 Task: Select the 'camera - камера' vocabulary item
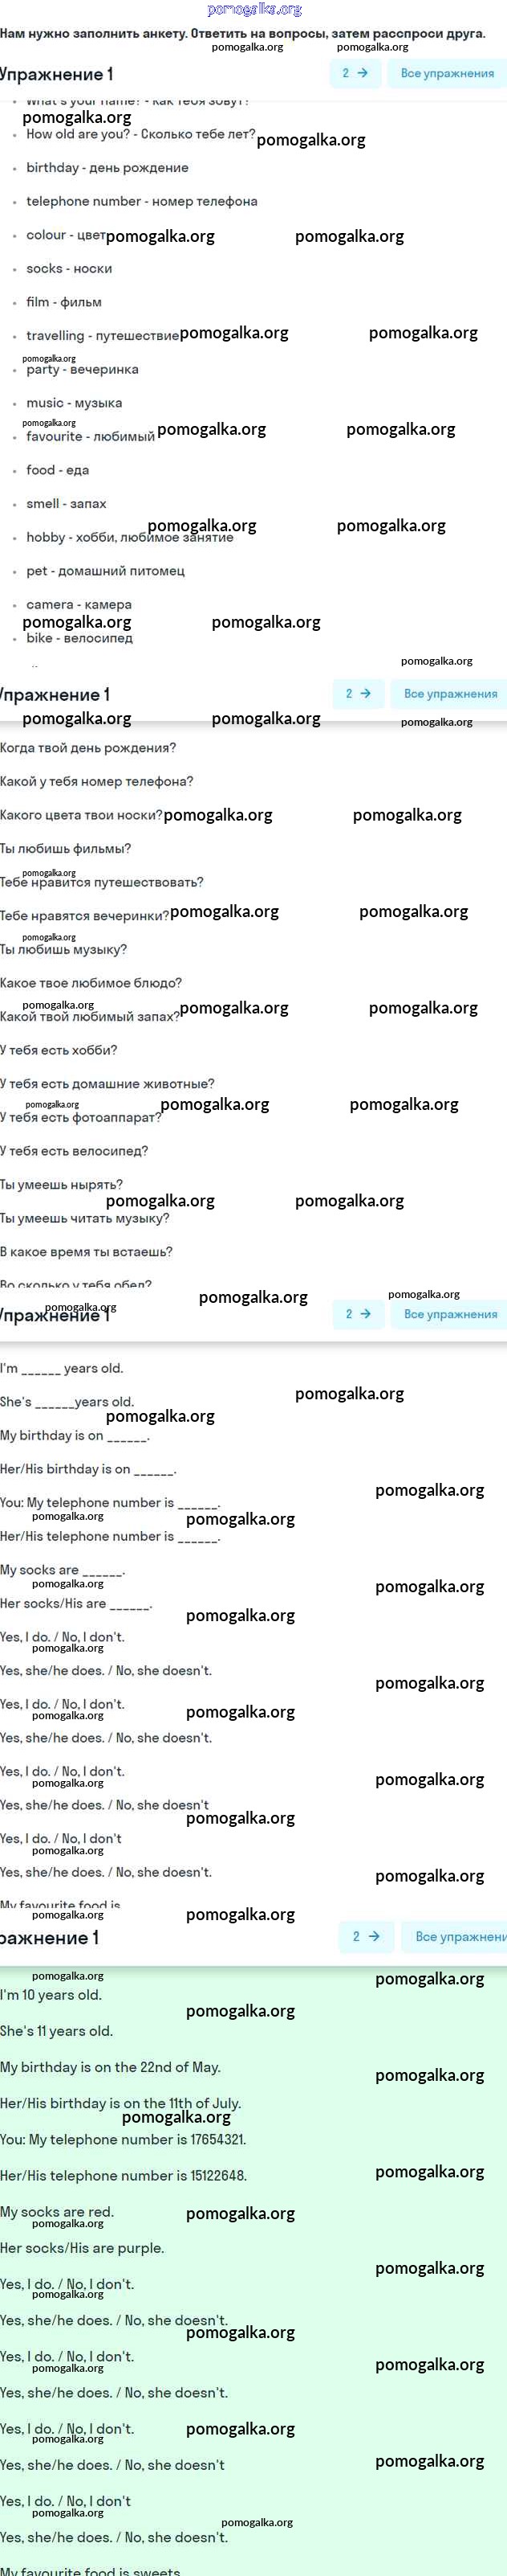click(x=79, y=604)
